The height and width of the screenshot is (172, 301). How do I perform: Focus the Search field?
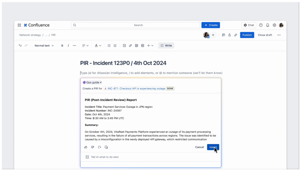click(135, 25)
